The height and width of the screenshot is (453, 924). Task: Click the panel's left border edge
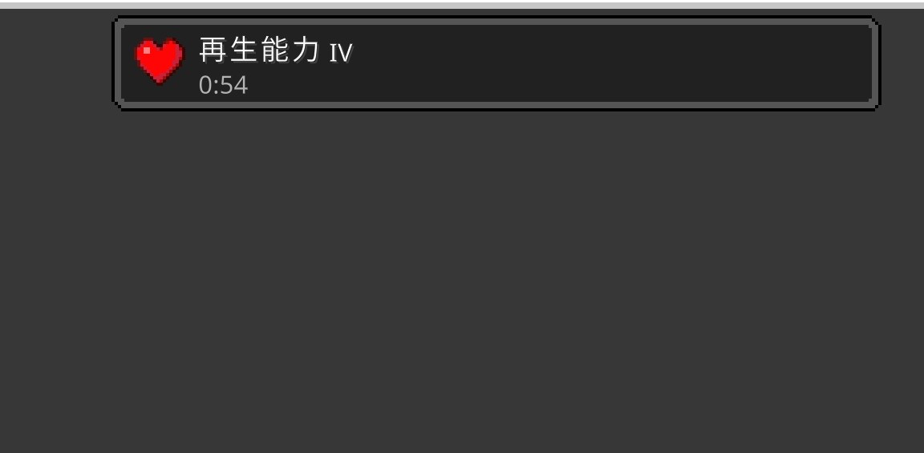(116, 63)
